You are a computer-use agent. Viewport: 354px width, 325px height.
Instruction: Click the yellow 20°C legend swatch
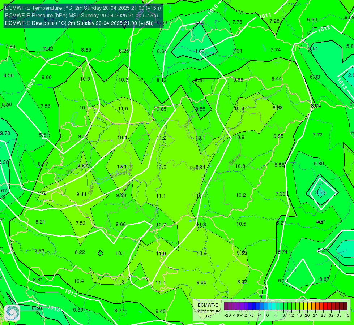coord(306,306)
